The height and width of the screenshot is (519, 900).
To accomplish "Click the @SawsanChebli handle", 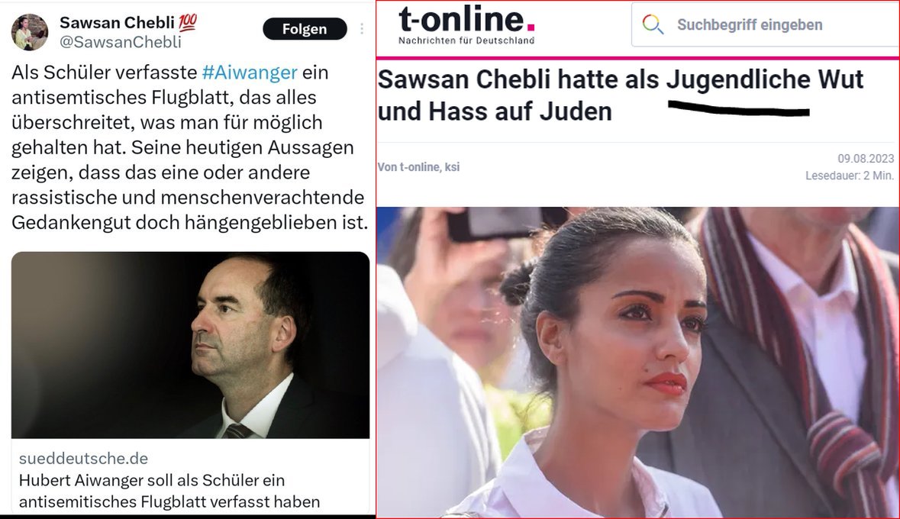I will coord(121,42).
